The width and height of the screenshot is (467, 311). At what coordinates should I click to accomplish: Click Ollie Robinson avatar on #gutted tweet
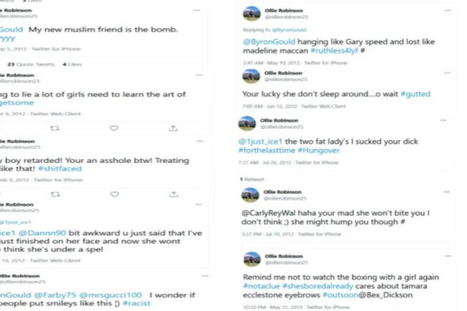point(251,76)
